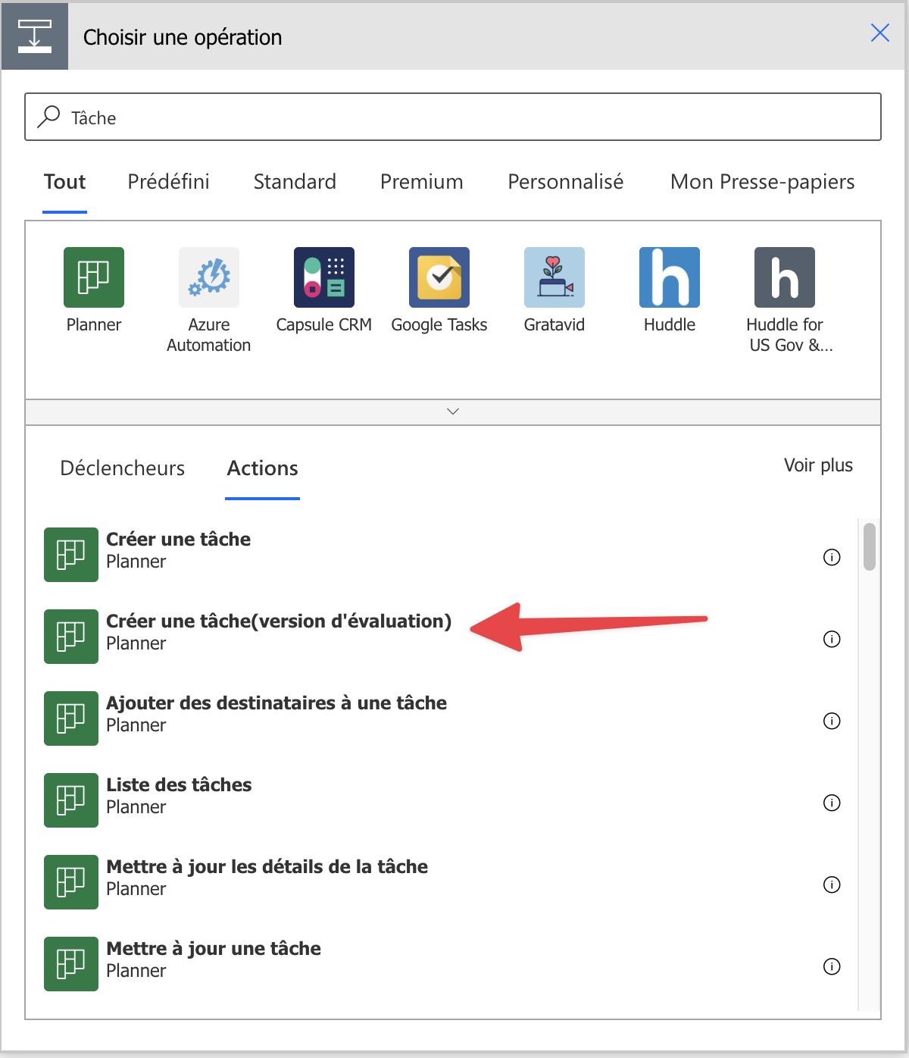Select the Google Tasks connector icon
The height and width of the screenshot is (1058, 909).
click(x=439, y=277)
